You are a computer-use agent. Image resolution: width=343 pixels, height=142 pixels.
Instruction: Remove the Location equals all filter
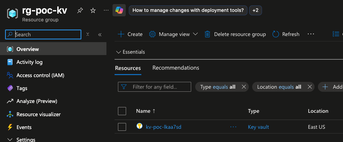(x=309, y=87)
